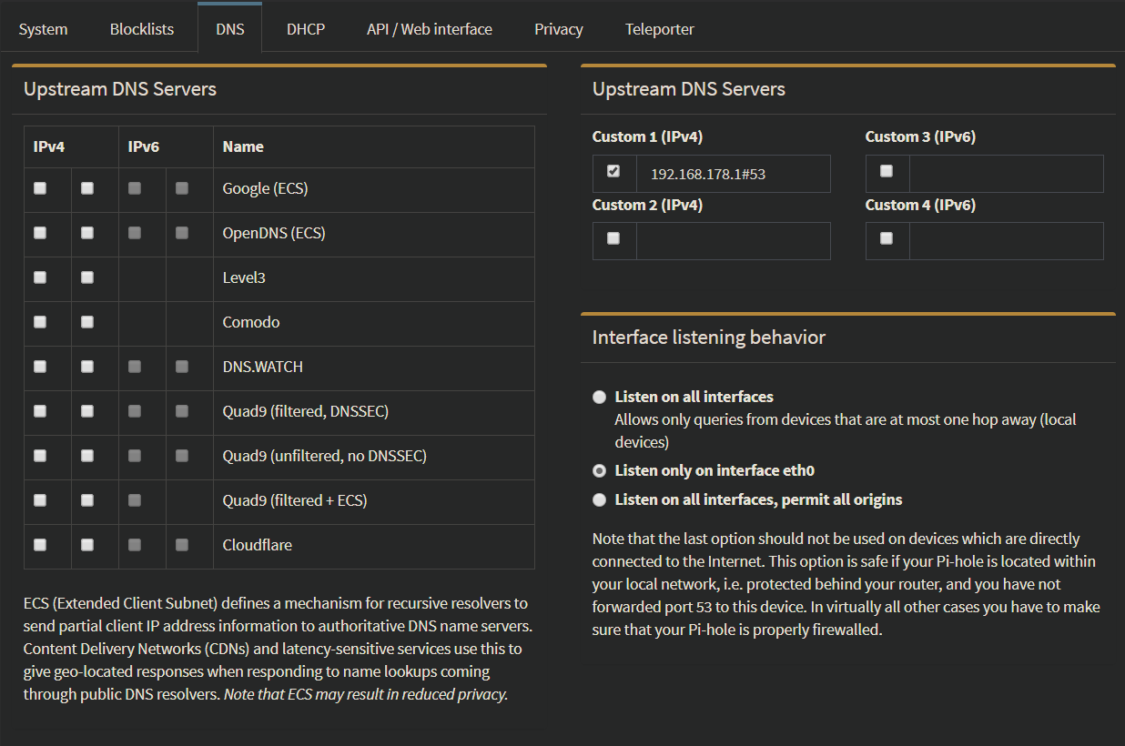Check second IPv4 box for OpenDNS (ECS)
The image size is (1125, 746).
(87, 233)
